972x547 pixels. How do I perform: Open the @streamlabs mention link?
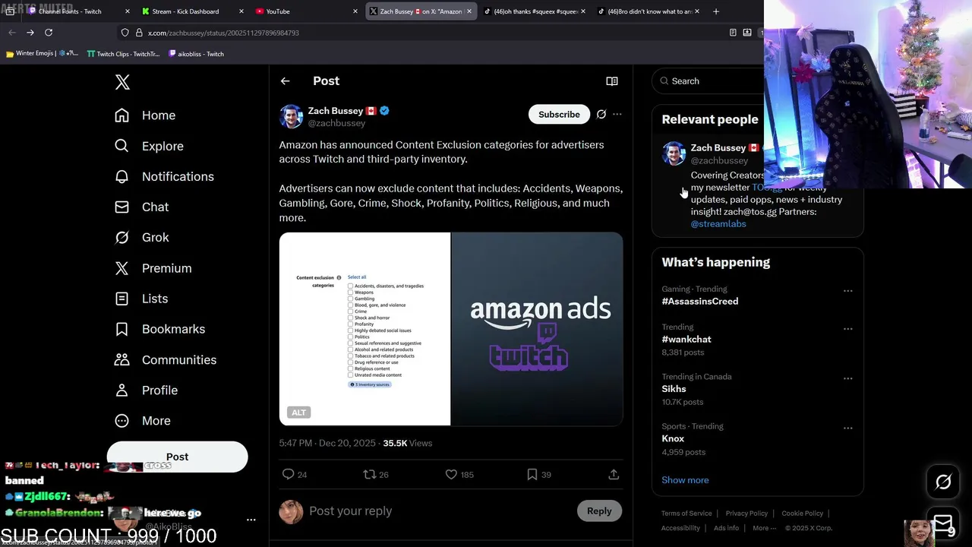718,224
